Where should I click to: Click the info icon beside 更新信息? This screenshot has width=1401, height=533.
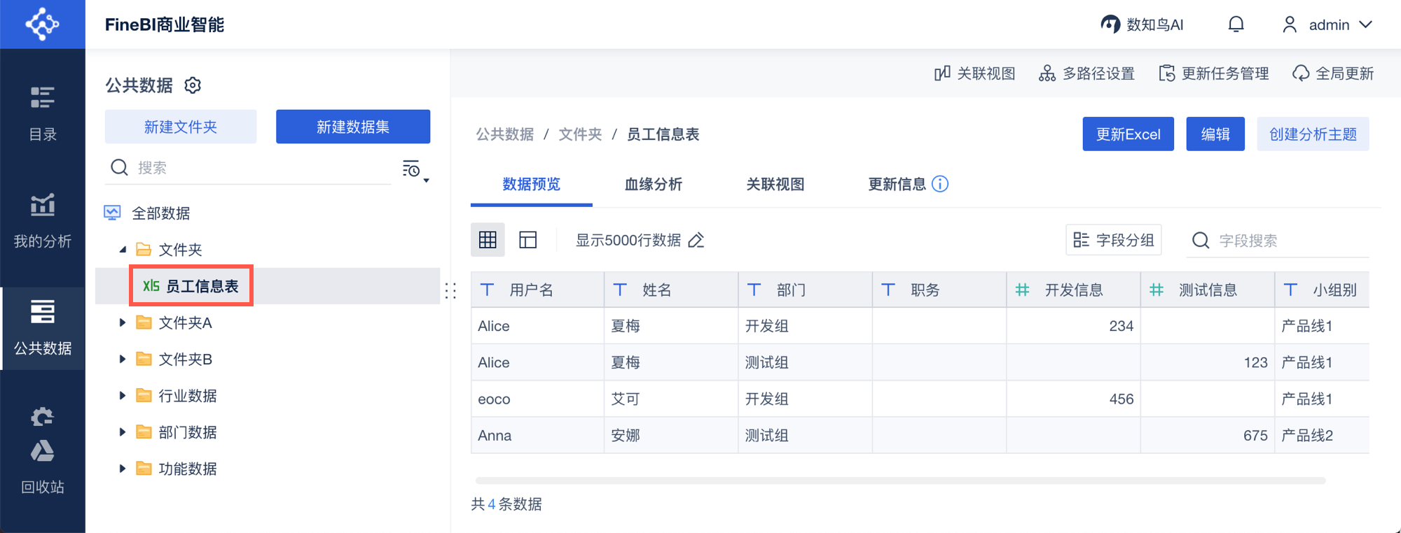pyautogui.click(x=940, y=184)
